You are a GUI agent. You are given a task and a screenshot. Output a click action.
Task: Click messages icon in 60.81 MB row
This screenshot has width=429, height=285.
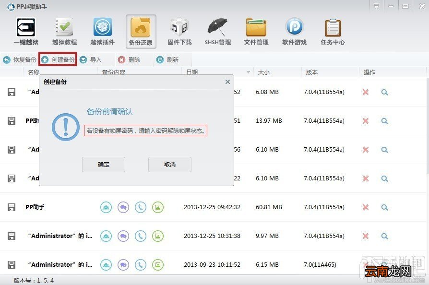tap(123, 207)
